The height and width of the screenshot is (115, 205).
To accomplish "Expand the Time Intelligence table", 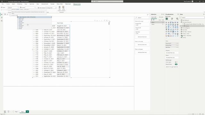I will pyautogui.click(x=180, y=28).
